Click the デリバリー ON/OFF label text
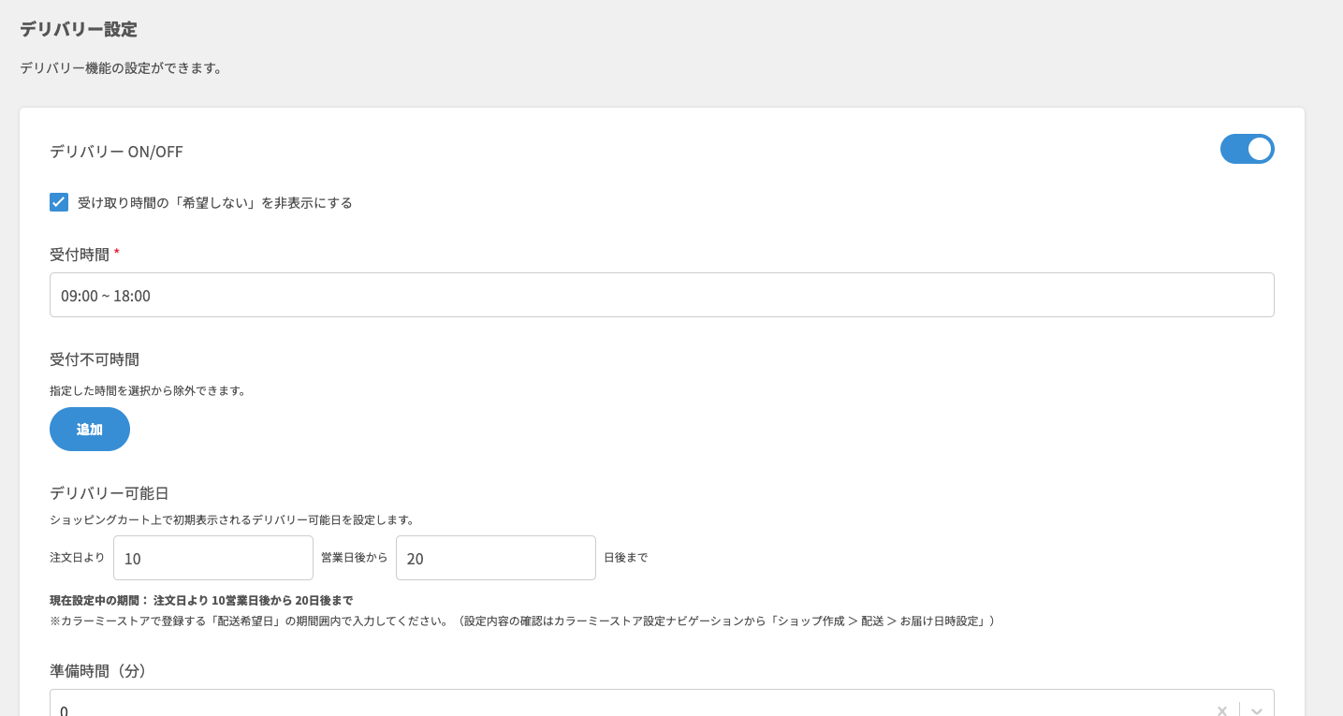This screenshot has width=1343, height=716. tap(116, 152)
